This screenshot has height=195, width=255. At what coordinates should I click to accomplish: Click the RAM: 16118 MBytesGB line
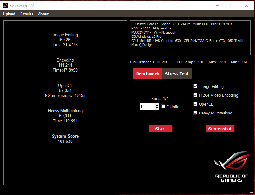point(151,28)
